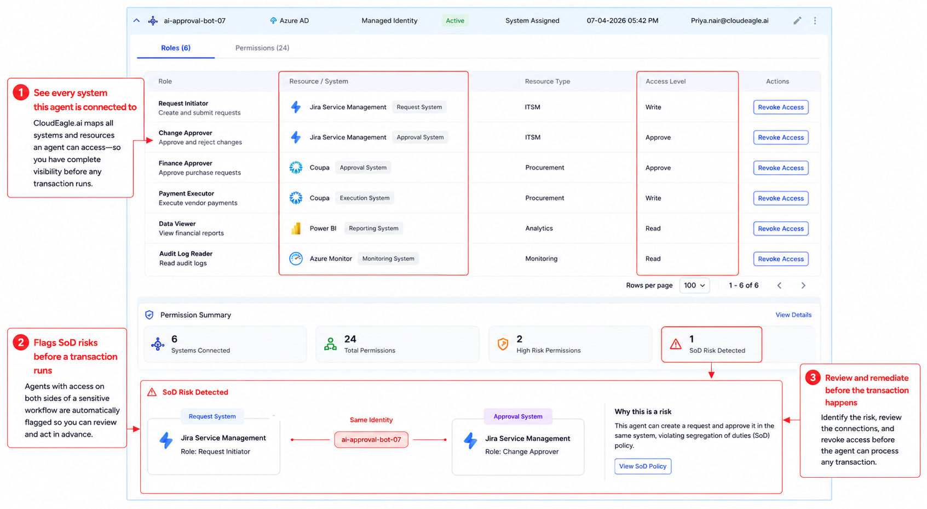Revoke access for Data Viewer role
The image size is (927, 509).
coord(781,228)
